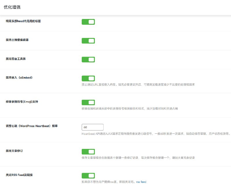Viewport: 231px width, 190px height.
Task: Switch off 移除表情符号(Emoji)支持 toggle
Action: coord(88,103)
